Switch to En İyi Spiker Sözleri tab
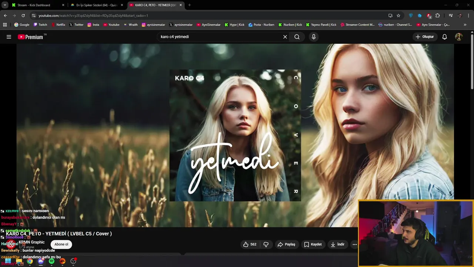 (x=97, y=5)
